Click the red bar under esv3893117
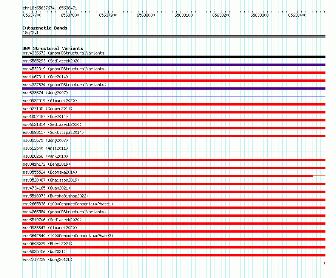 174,136
